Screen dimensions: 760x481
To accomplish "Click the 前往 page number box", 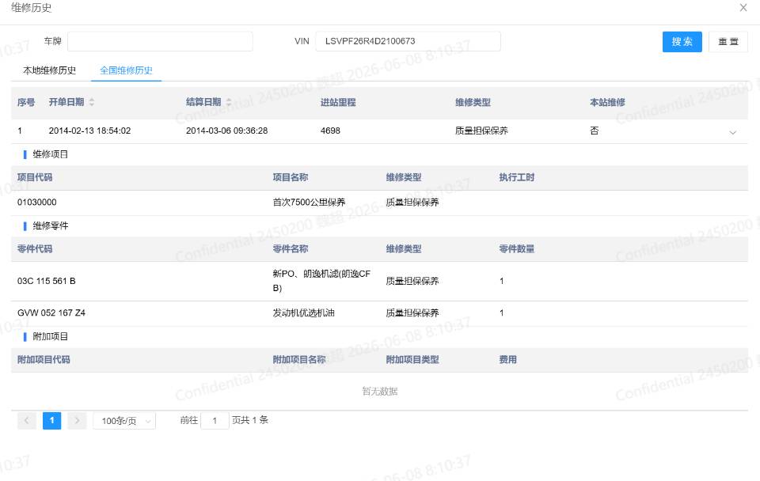I will pos(215,420).
